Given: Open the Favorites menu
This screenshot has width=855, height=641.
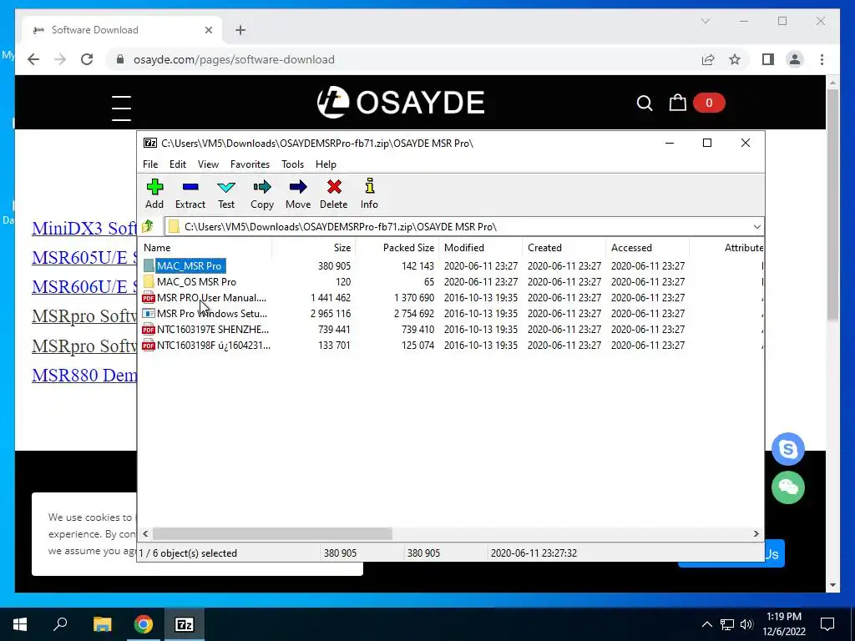Looking at the screenshot, I should point(250,164).
